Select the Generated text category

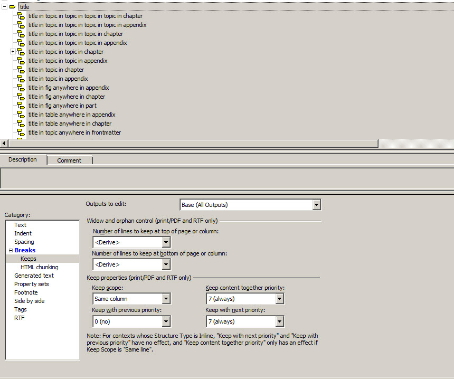(x=34, y=276)
